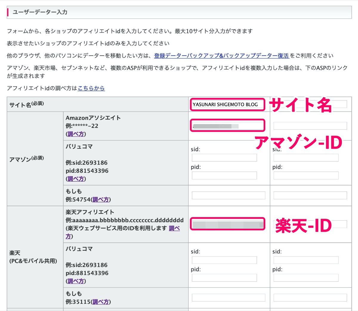Image resolution: width=358 pixels, height=311 pixels.
Task: Open 調べ方 link under Amazonアソシエイト
Action: coord(76,134)
